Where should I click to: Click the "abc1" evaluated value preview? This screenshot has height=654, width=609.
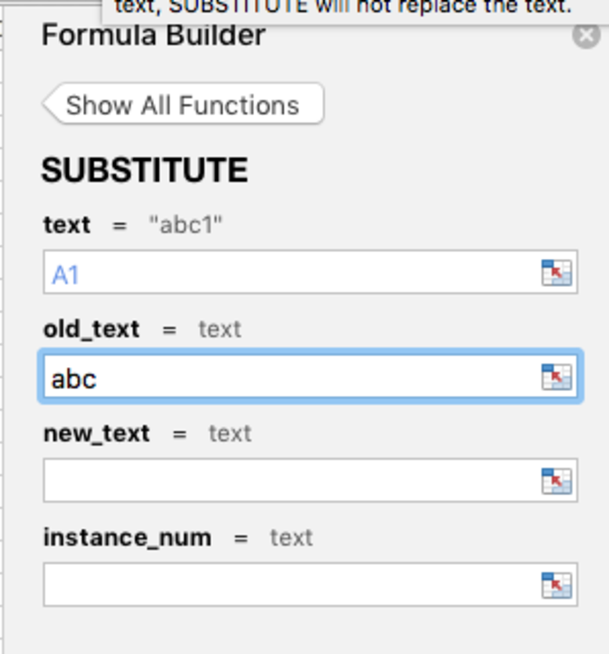tap(186, 225)
